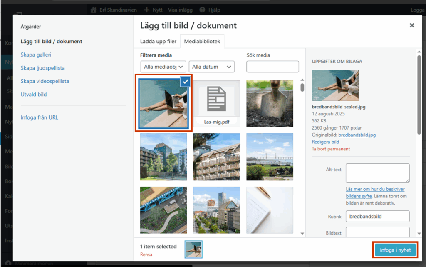The height and width of the screenshot is (267, 426).
Task: Close the media dialog with the X
Action: (x=412, y=25)
